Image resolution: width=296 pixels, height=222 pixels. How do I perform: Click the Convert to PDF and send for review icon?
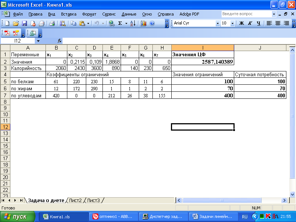click(16, 33)
